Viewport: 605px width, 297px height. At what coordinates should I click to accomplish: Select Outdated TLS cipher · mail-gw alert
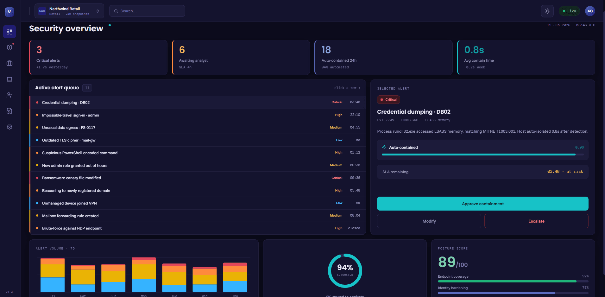[198, 140]
